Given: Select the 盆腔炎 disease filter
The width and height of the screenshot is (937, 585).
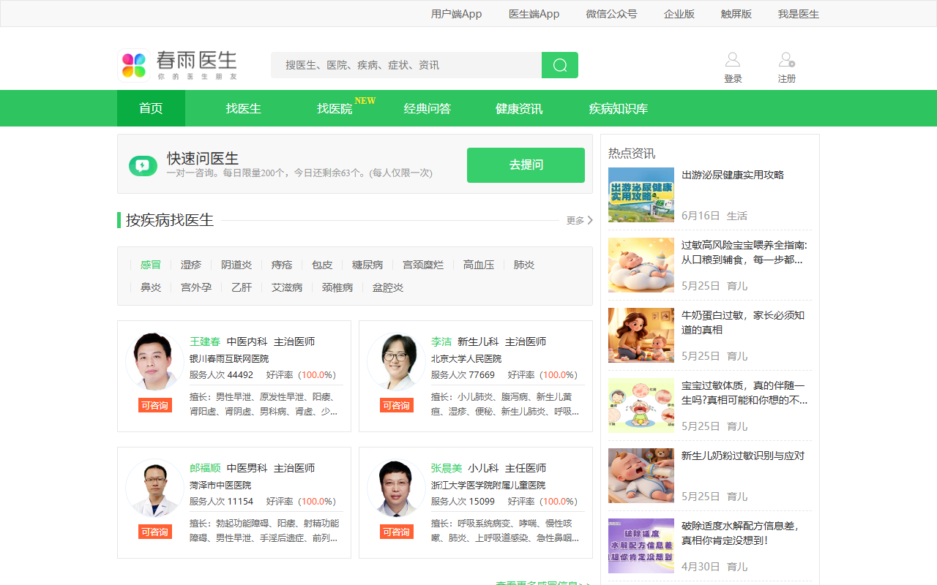Looking at the screenshot, I should coord(388,287).
